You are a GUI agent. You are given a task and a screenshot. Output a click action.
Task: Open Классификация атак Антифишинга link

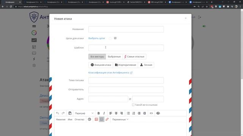(x=110, y=73)
